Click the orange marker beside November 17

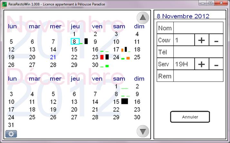coord(122,50)
